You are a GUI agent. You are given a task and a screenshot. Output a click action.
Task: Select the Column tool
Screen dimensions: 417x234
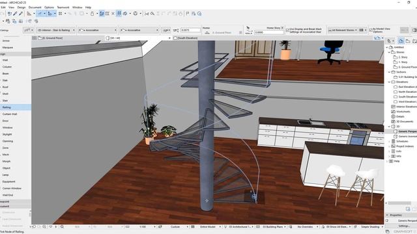tap(7, 67)
